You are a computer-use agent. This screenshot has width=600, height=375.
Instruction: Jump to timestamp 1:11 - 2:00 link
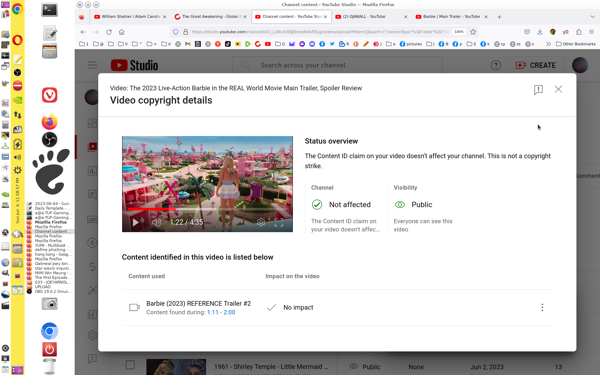click(221, 312)
